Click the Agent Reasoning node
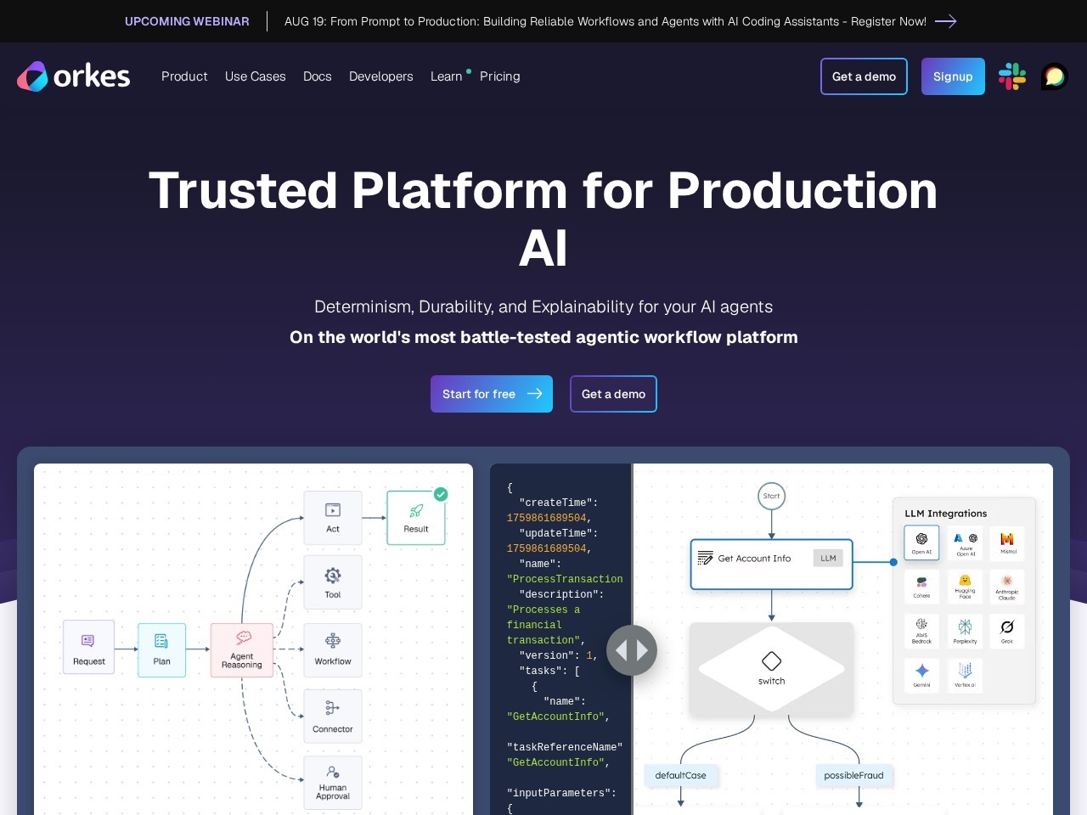Screen dimensions: 1087x815 242,650
